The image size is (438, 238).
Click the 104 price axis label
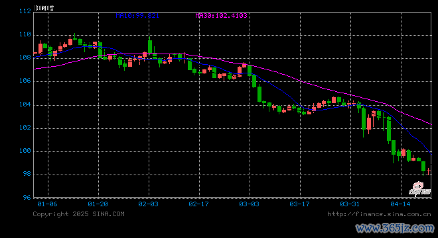click(x=25, y=104)
